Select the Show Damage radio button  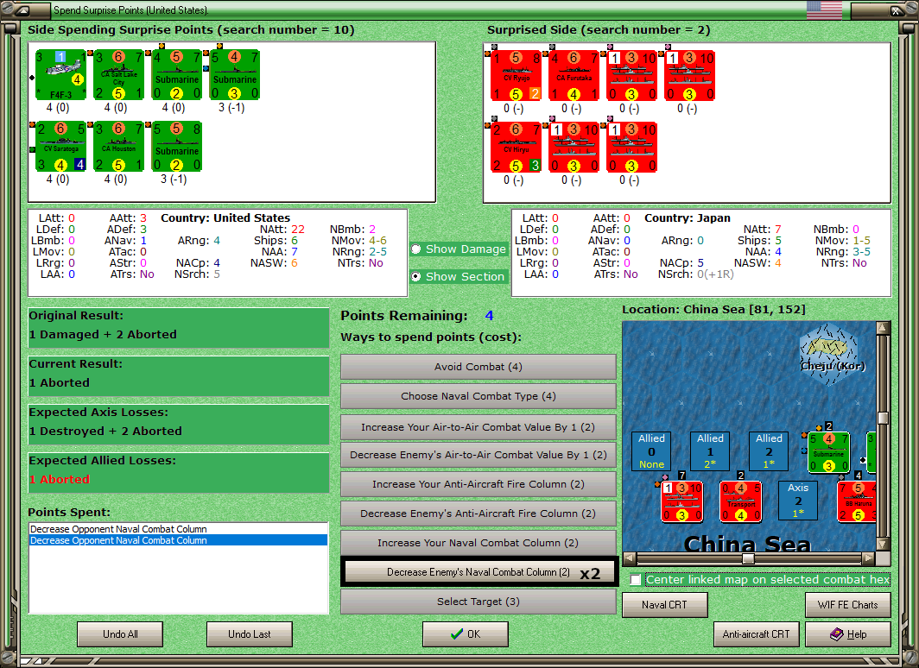pos(416,249)
